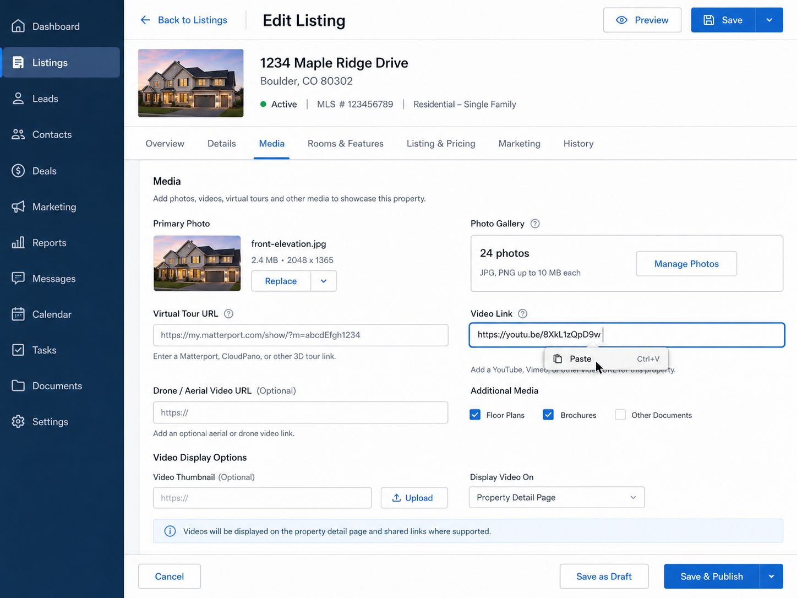Click the Calendar icon in sidebar
The image size is (797, 598).
18,314
